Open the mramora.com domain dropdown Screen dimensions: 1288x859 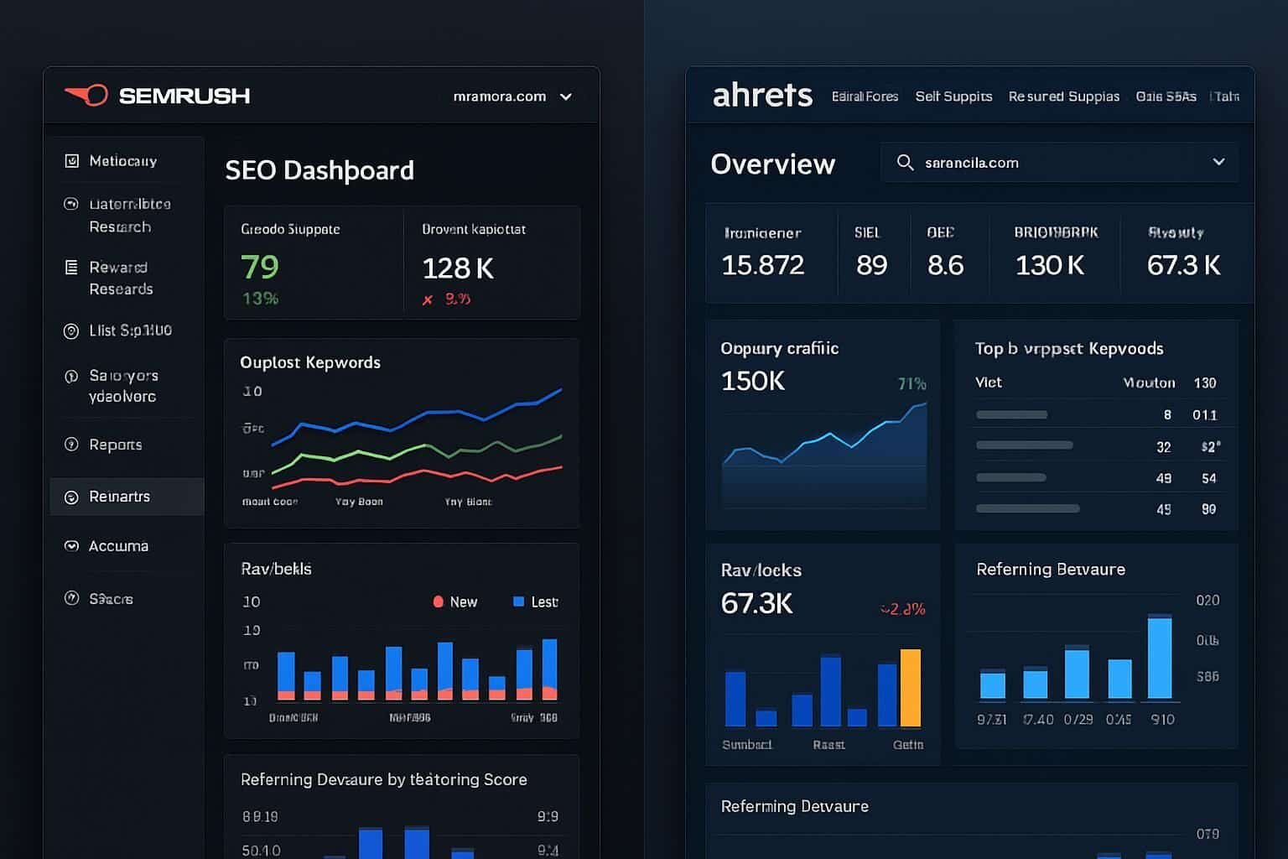pyautogui.click(x=512, y=96)
